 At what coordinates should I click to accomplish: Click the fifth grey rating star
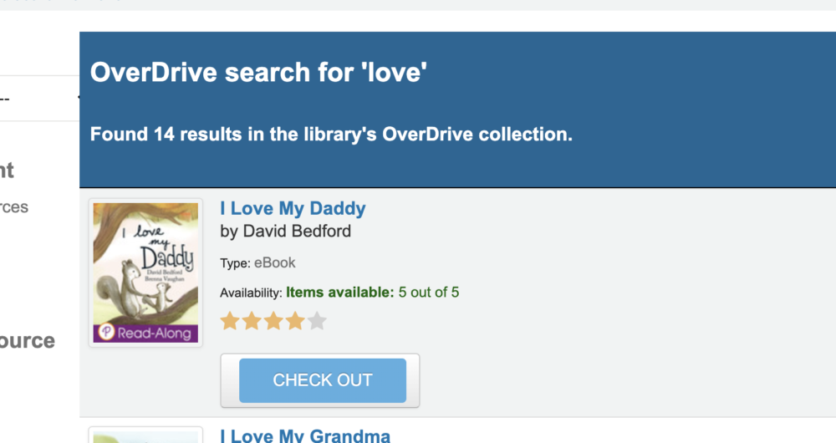[317, 321]
